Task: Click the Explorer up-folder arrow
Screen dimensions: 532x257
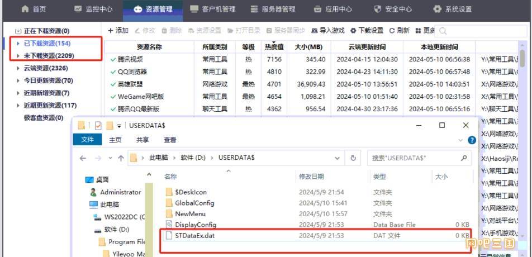Action: [x=121, y=158]
